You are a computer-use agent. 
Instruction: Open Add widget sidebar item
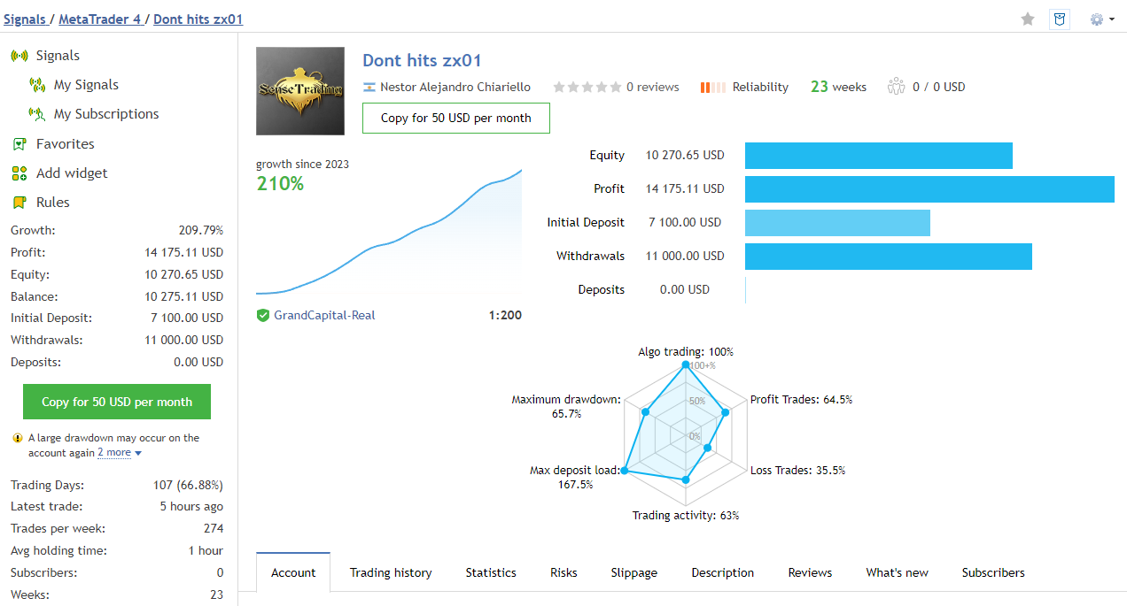pyautogui.click(x=72, y=173)
